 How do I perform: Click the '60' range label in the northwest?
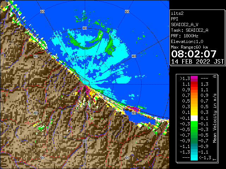42,11
